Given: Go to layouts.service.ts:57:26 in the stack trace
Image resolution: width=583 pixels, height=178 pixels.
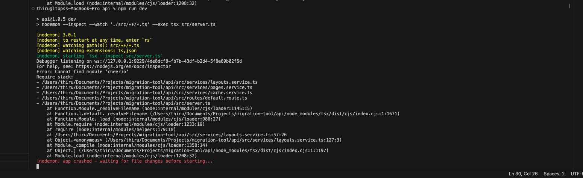Looking at the screenshot, I should pos(171,135).
